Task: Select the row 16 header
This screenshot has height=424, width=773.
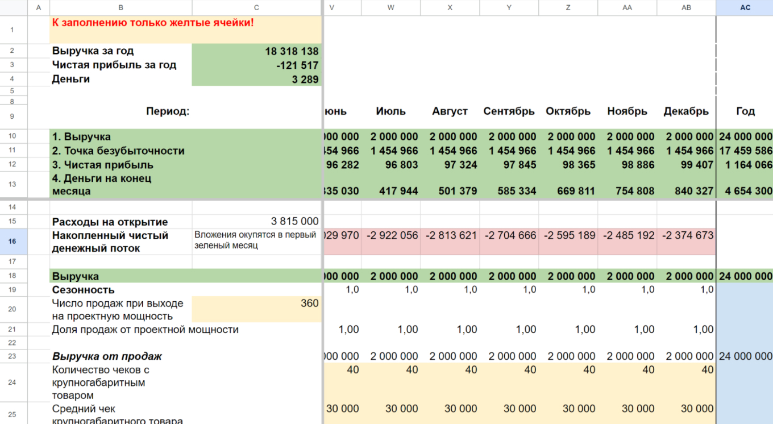Action: pos(12,242)
